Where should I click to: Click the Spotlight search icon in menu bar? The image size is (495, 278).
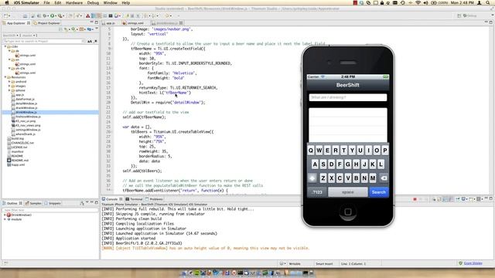coord(488,3)
